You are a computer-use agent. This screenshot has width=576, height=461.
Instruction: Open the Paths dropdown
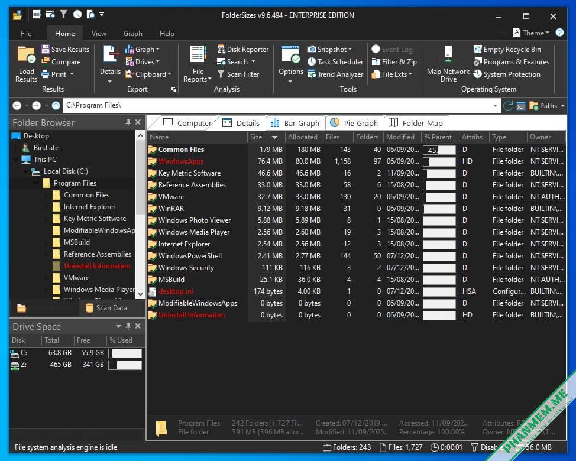(546, 106)
